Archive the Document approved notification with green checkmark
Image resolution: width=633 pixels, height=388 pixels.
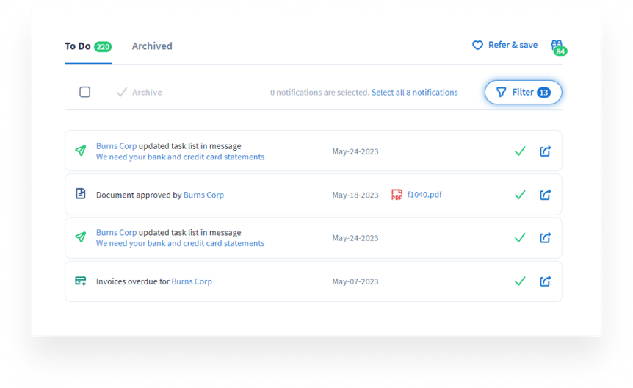coord(520,195)
